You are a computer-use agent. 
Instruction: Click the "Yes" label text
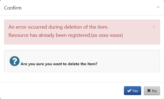click(135, 91)
